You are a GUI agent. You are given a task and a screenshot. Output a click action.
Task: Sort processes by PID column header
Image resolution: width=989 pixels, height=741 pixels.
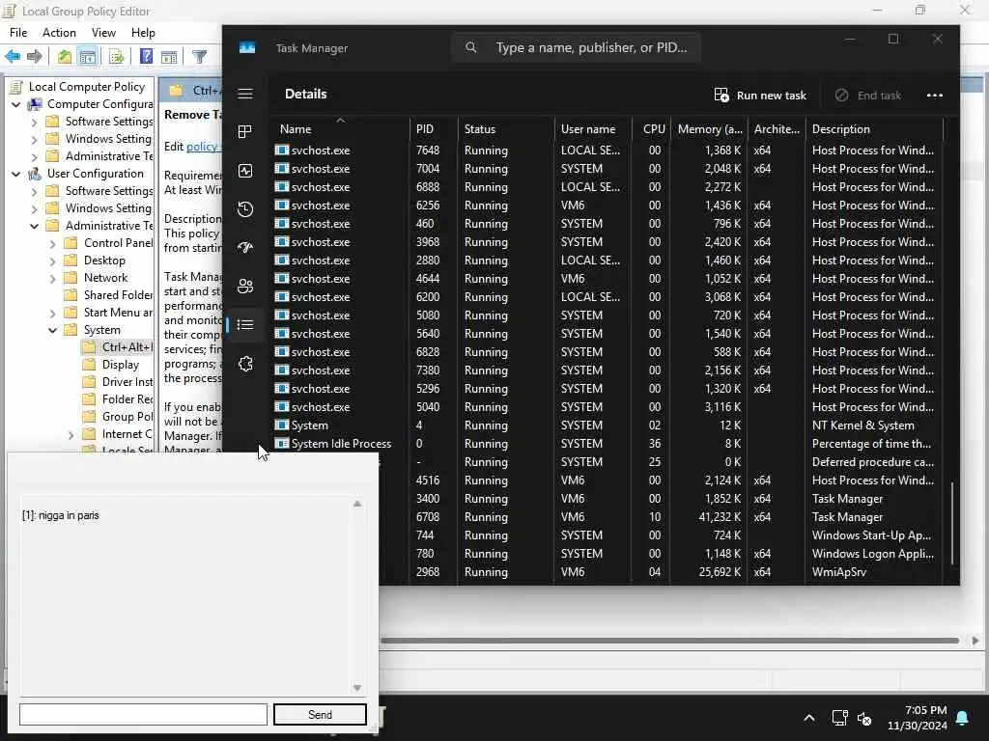click(434, 128)
